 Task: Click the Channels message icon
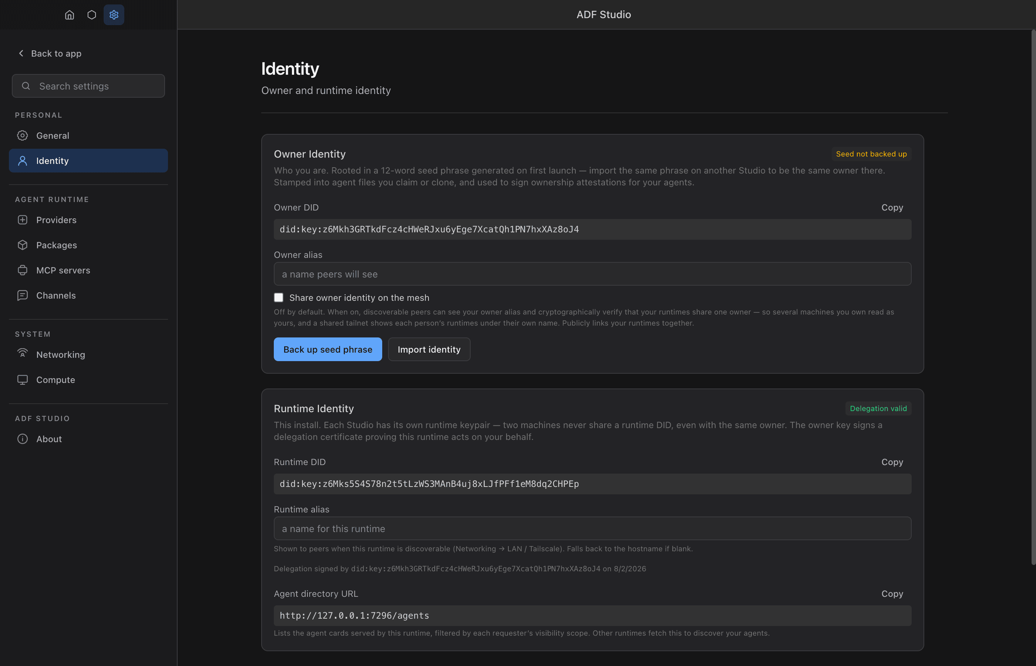[x=23, y=295]
